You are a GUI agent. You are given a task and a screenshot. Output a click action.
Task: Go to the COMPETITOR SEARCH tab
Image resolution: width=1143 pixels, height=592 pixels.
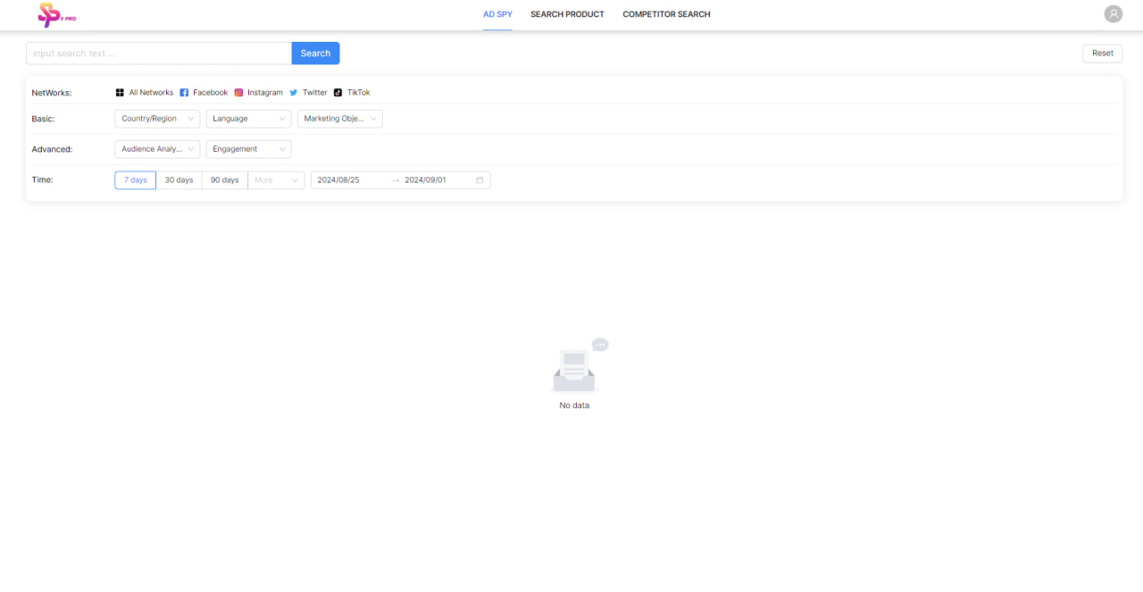coord(666,14)
